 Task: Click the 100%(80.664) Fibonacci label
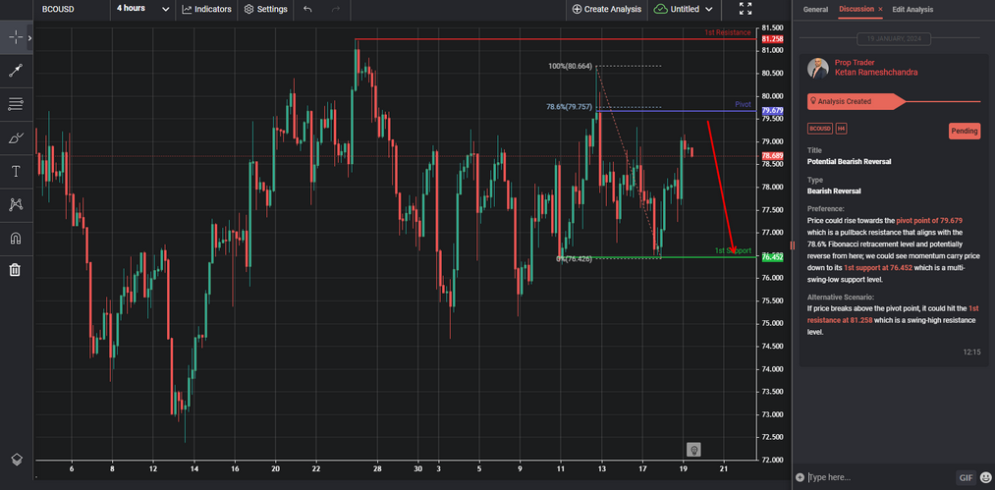point(571,66)
